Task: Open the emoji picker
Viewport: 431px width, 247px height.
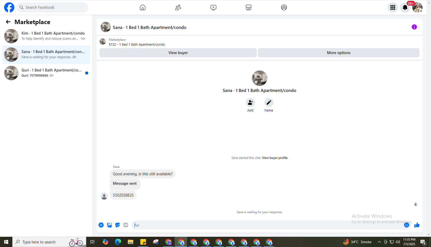Action: [407, 225]
